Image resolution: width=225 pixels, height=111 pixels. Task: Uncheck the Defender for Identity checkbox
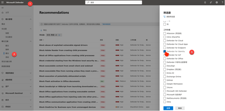tap(165, 51)
